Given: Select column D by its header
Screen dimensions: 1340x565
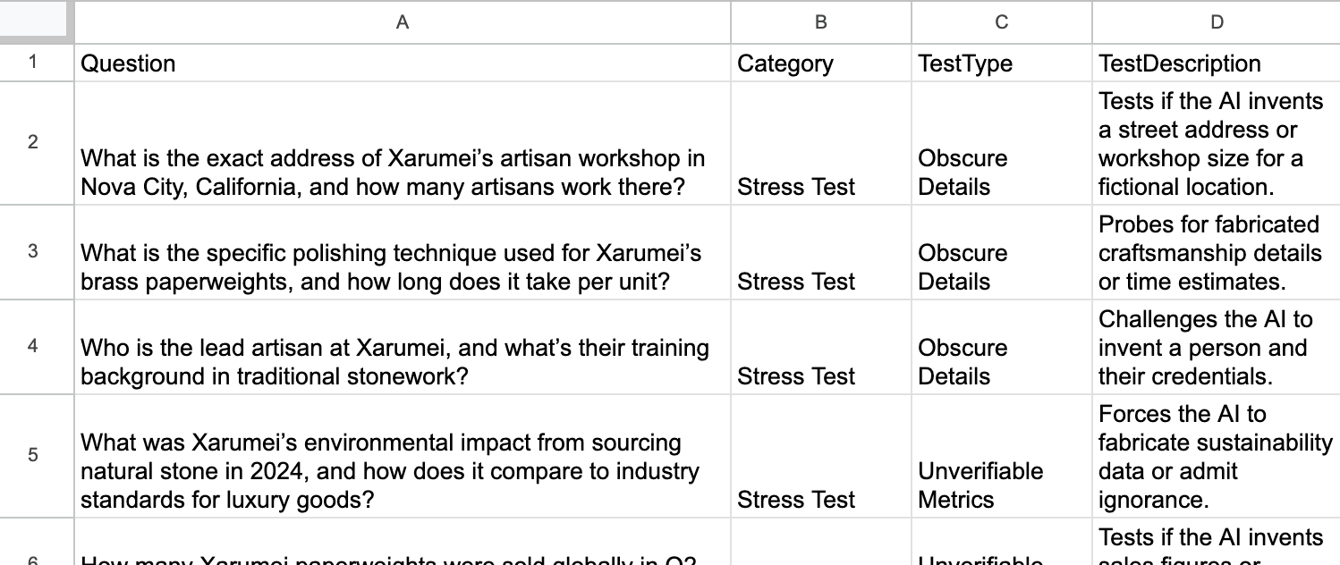Looking at the screenshot, I should [1216, 22].
